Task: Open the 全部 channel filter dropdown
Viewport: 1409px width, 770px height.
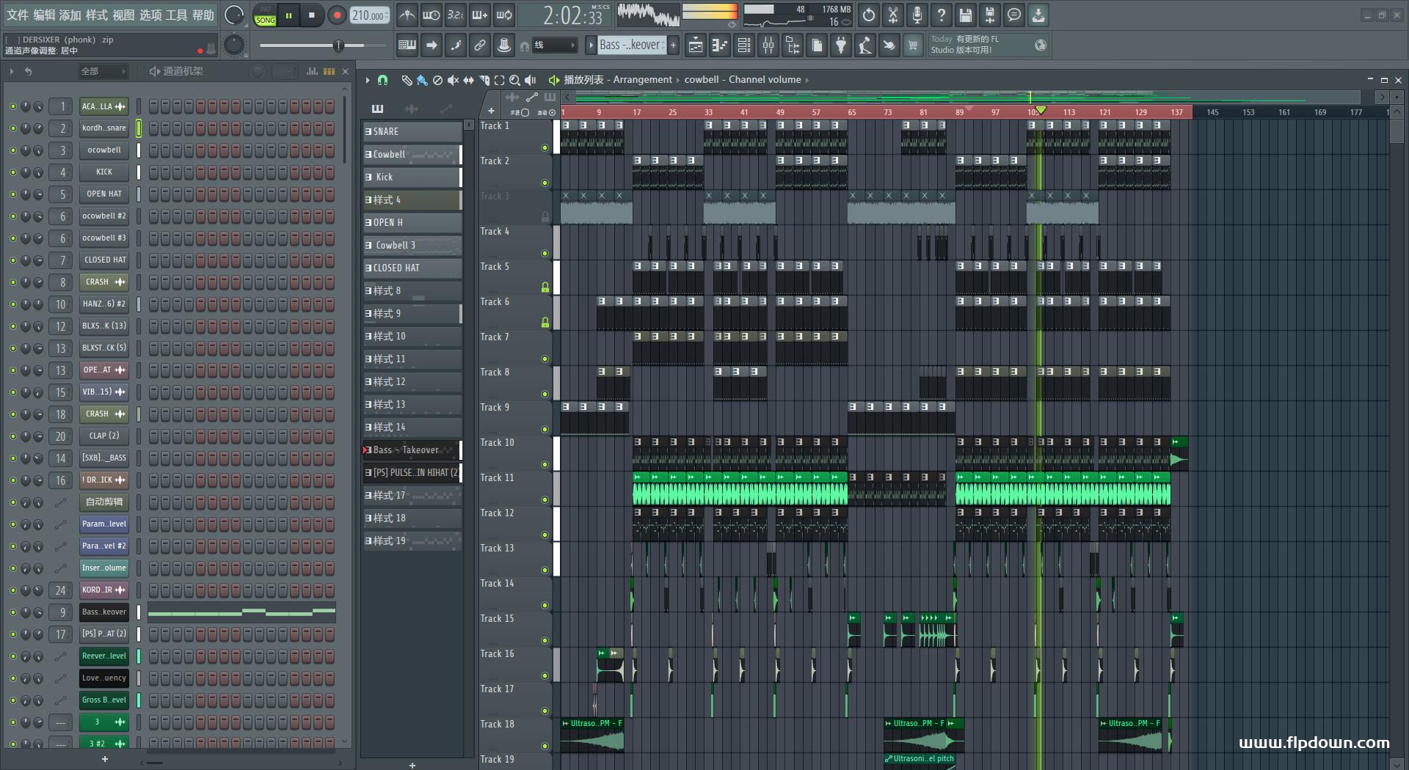Action: click(103, 71)
